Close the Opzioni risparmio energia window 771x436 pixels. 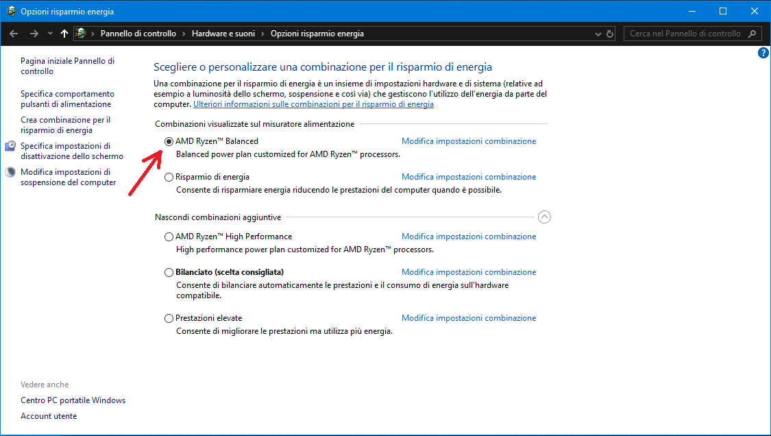[755, 11]
